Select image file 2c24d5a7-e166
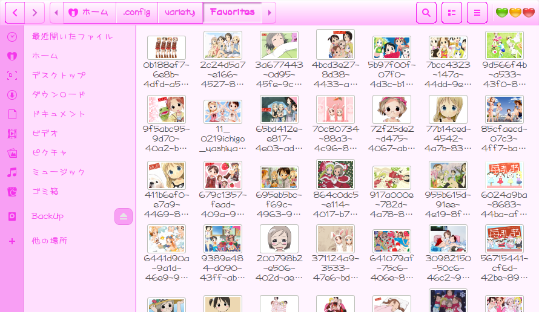539x312 pixels. coord(223,45)
